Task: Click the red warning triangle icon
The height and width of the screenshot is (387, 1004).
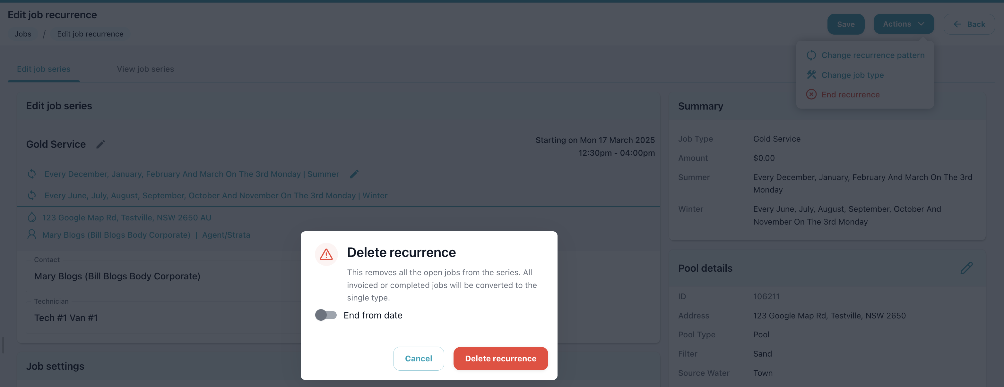Action: [326, 254]
